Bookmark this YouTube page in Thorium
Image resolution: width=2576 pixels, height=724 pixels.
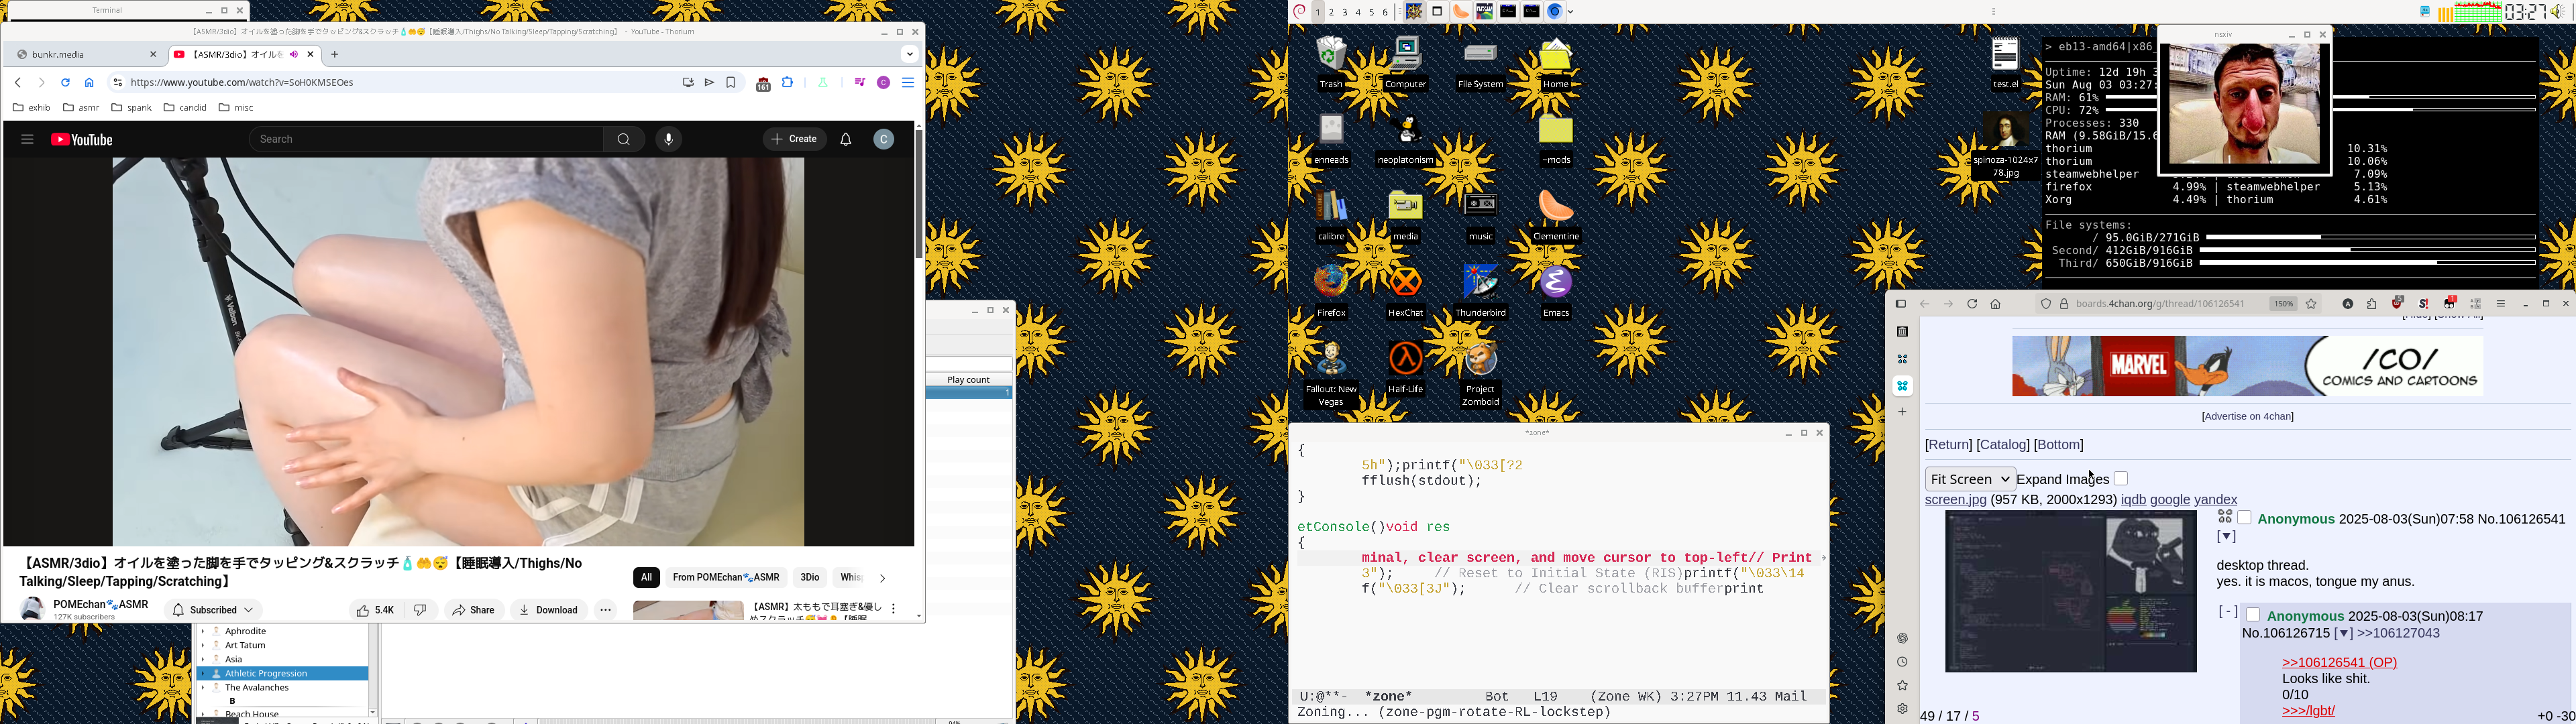[731, 83]
